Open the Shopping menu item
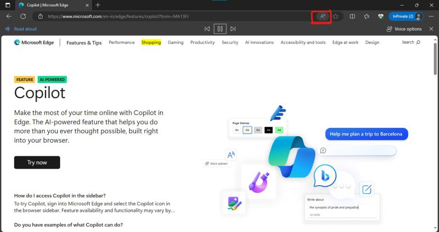 pyautogui.click(x=151, y=43)
